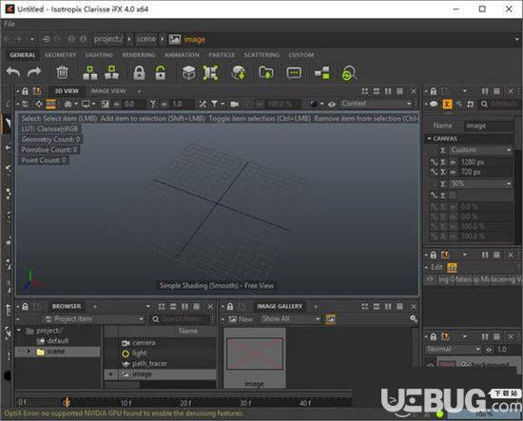Click the camera icon in 3D view toolbar
Image resolution: width=523 pixels, height=421 pixels.
click(235, 105)
